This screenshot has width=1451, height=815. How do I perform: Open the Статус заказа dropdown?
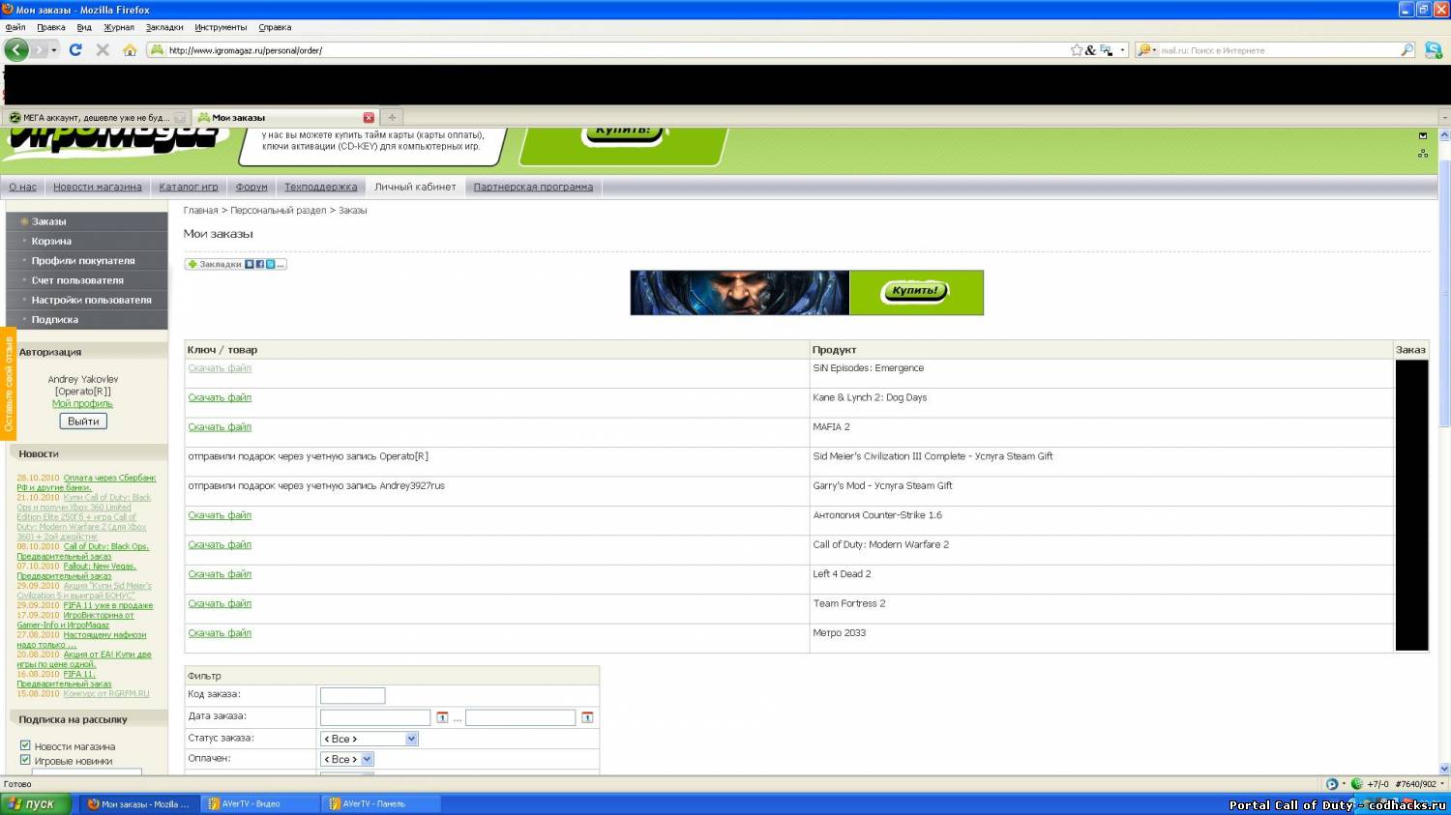[370, 739]
